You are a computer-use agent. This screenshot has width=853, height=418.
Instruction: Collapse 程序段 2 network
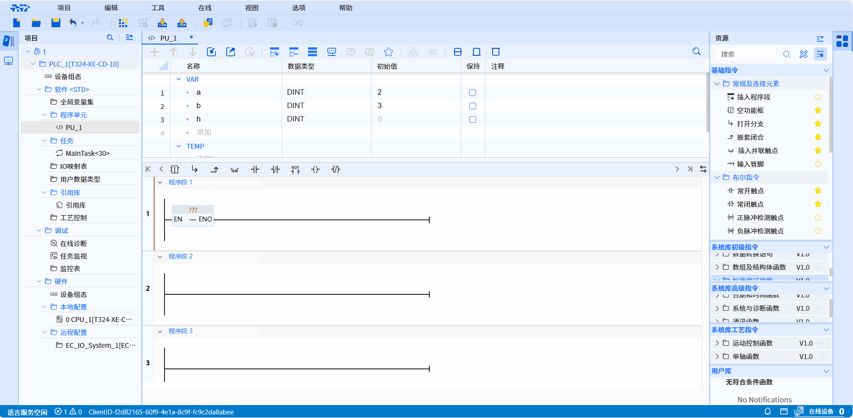point(160,256)
